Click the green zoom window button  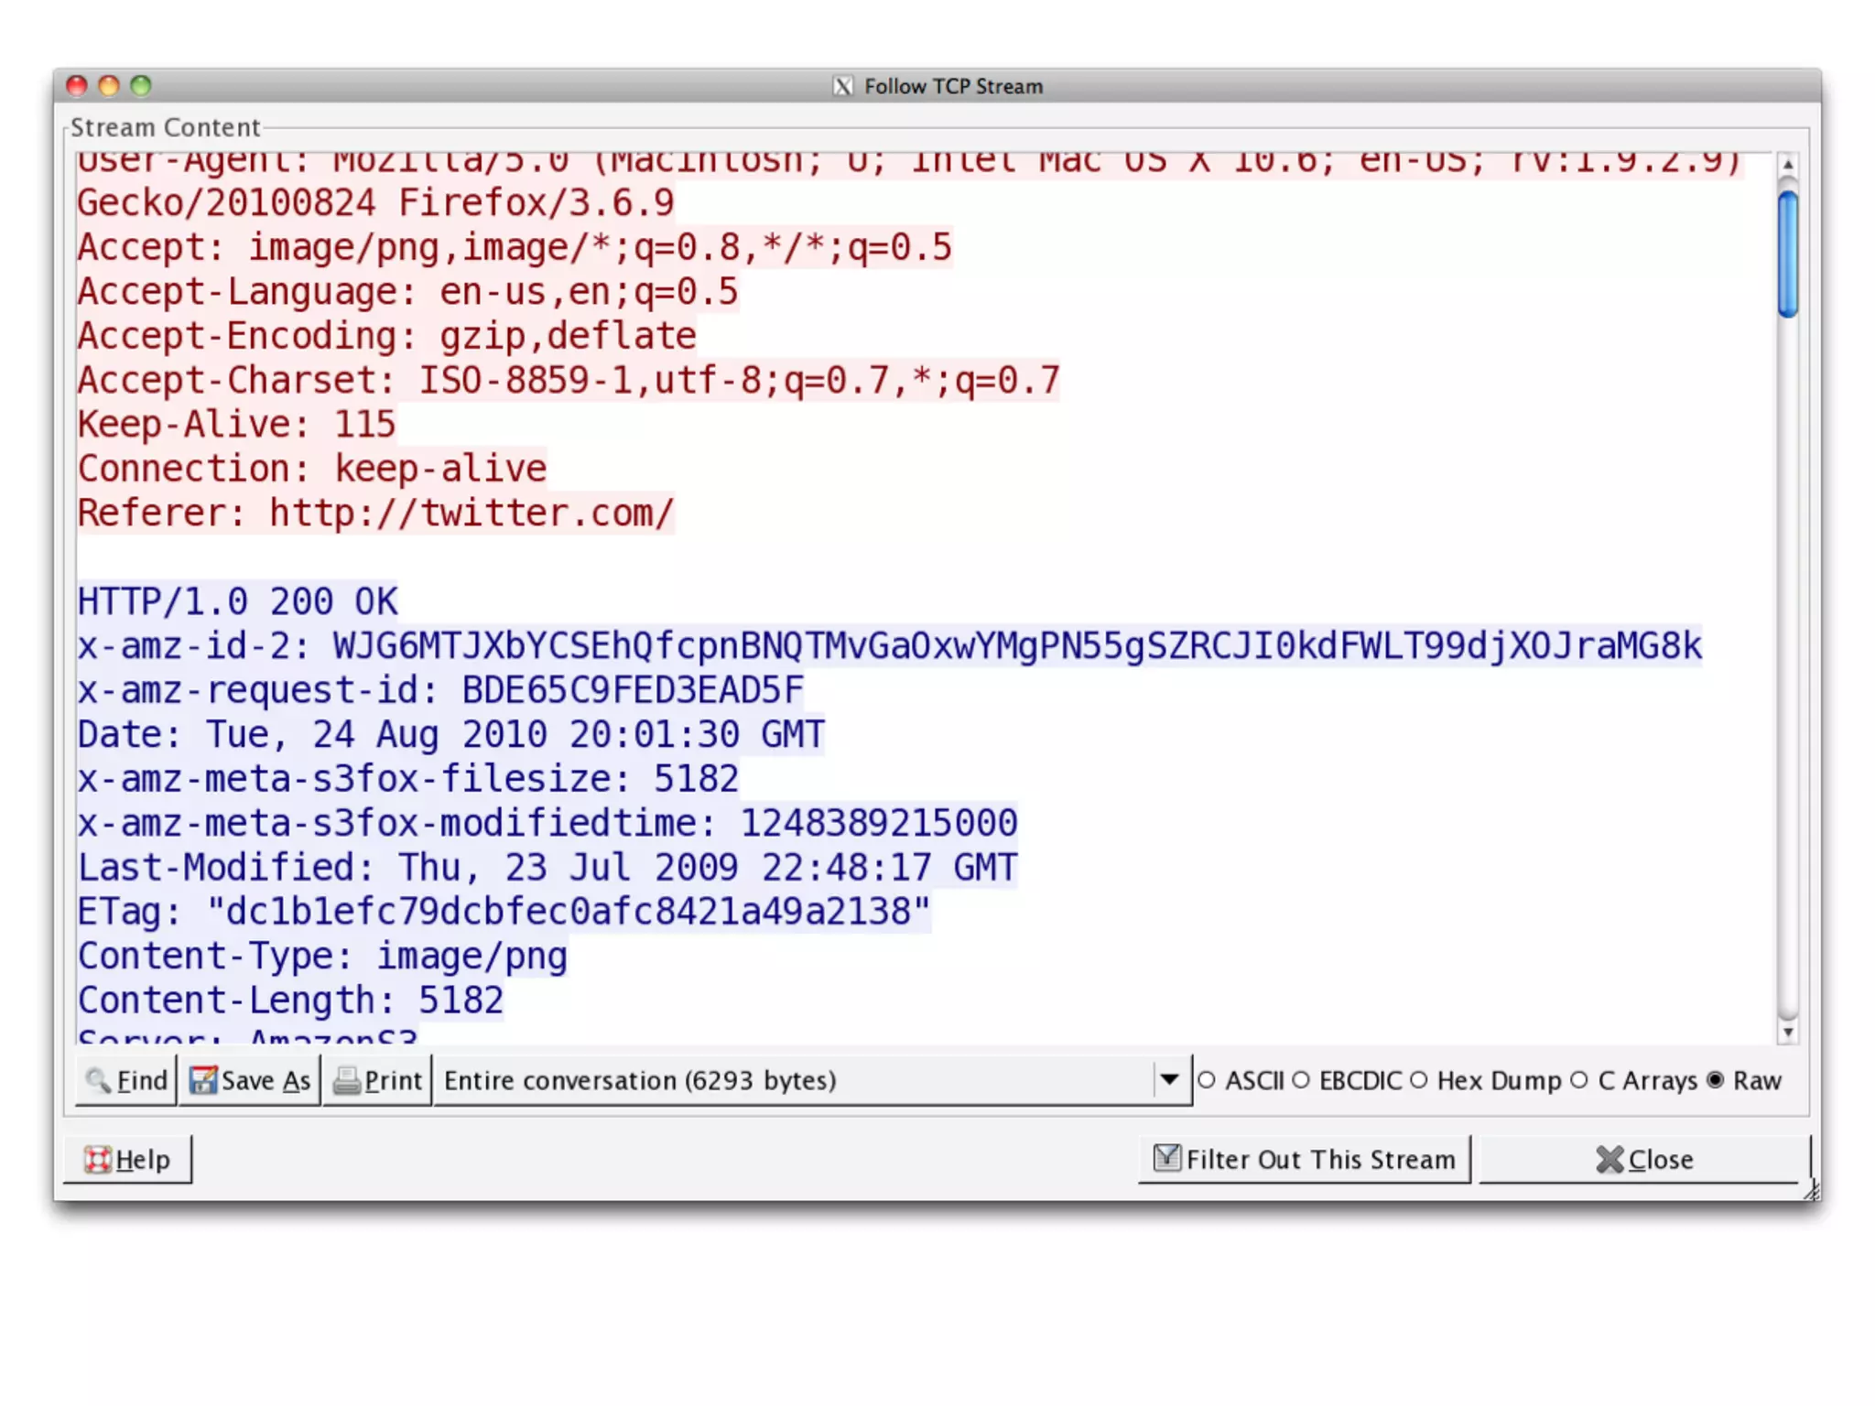click(140, 86)
